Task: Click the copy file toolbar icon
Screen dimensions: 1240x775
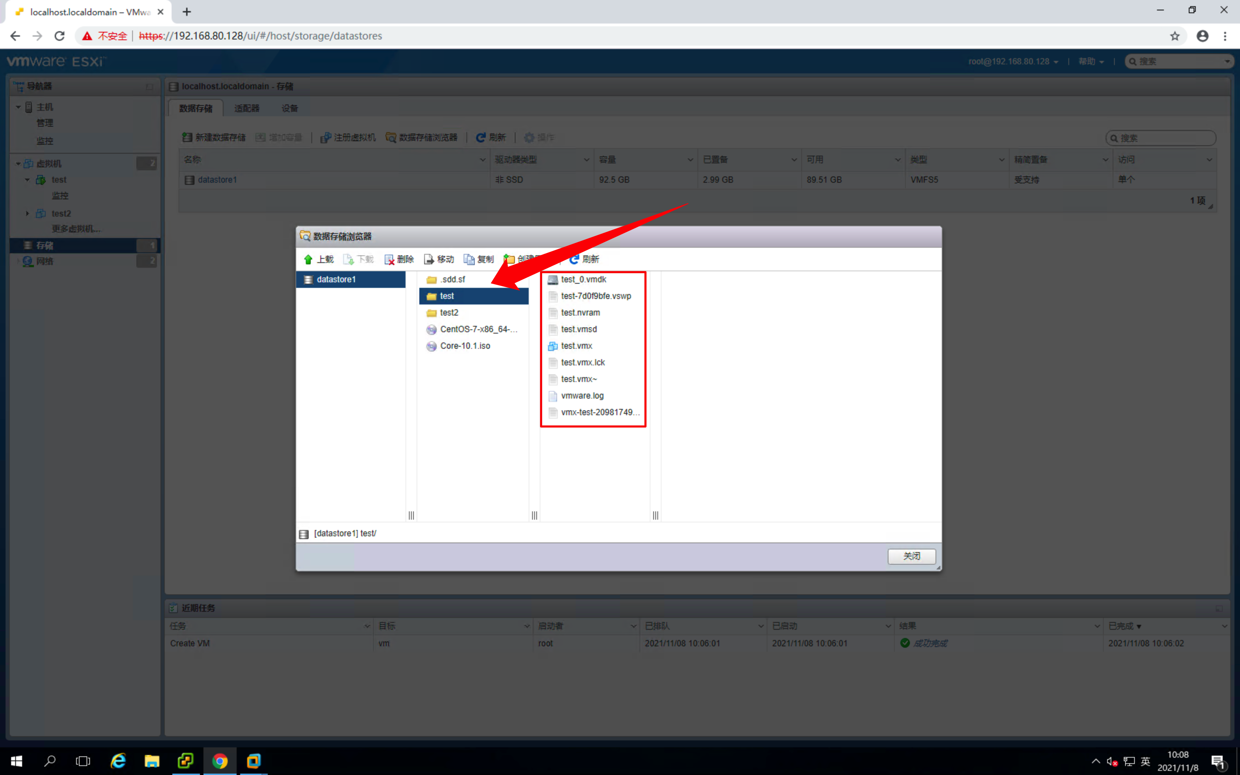Action: coord(469,259)
